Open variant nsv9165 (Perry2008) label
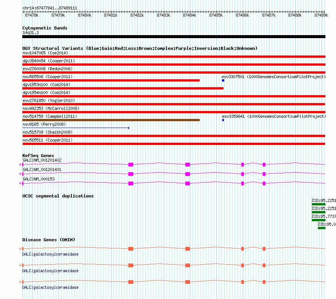The height and width of the screenshot is (299, 336). click(x=44, y=124)
